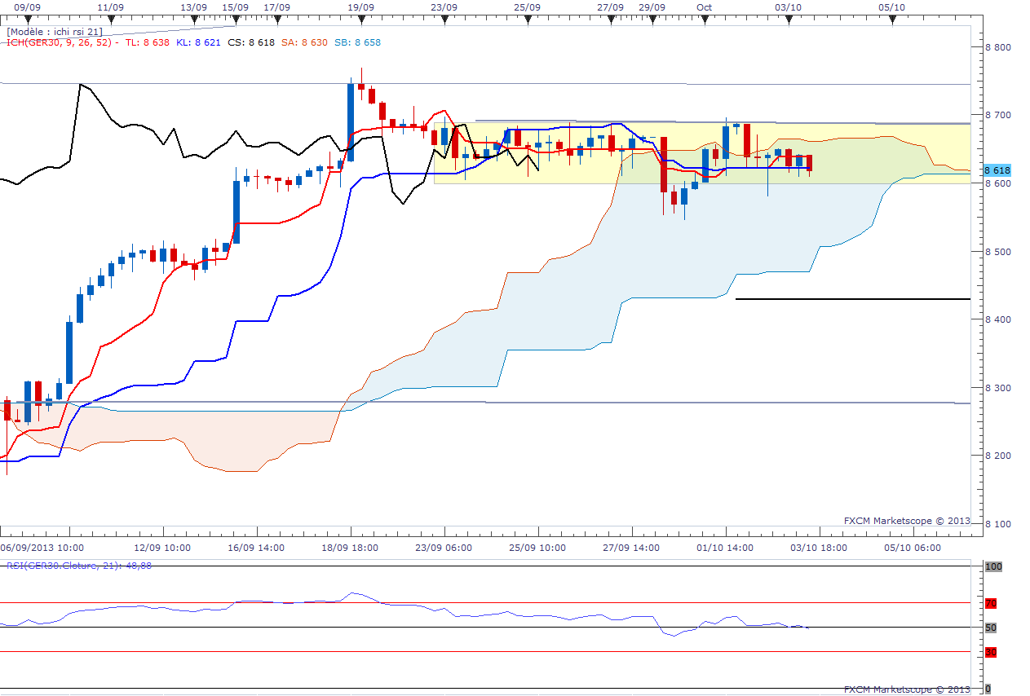This screenshot has width=1030, height=696.
Task: Click the red RSI 70 level label
Action: pos(991,604)
